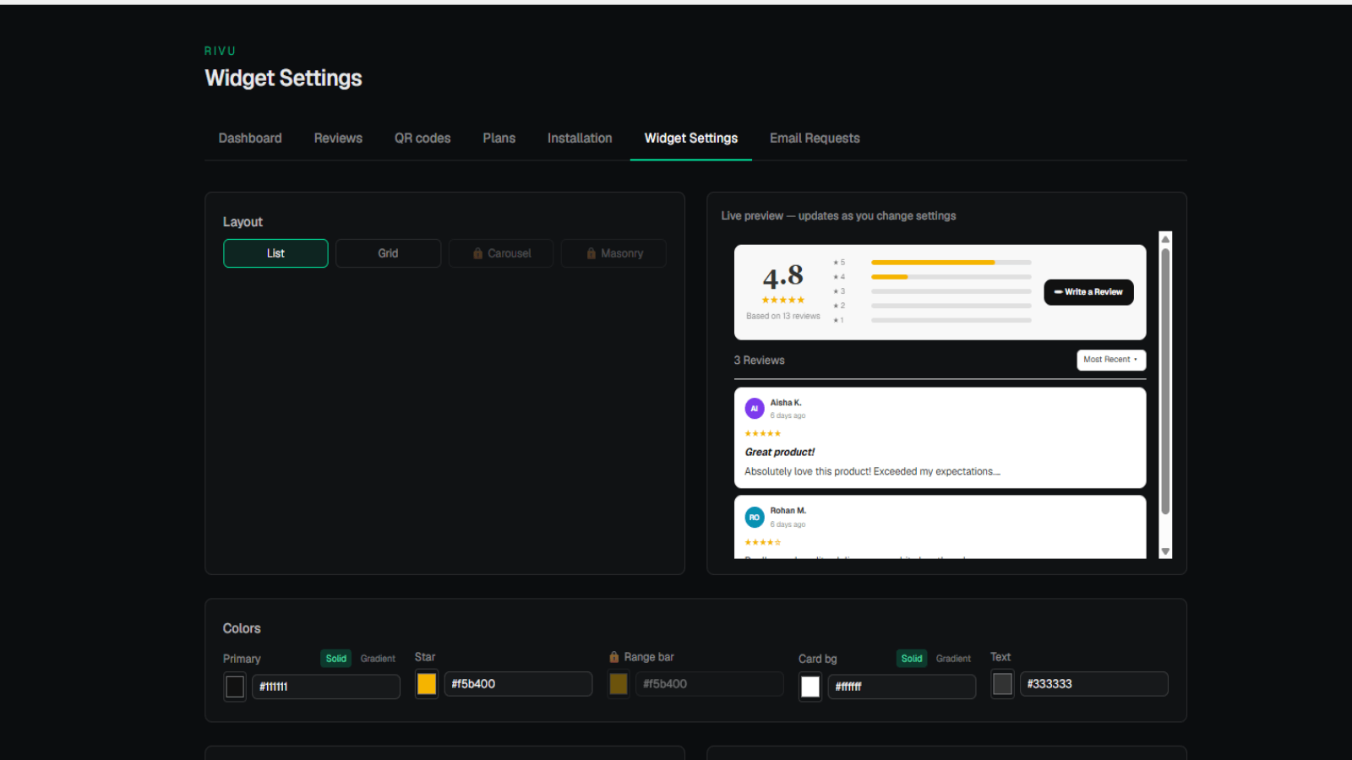
Task: Select the Widget Settings tab
Action: click(x=691, y=138)
